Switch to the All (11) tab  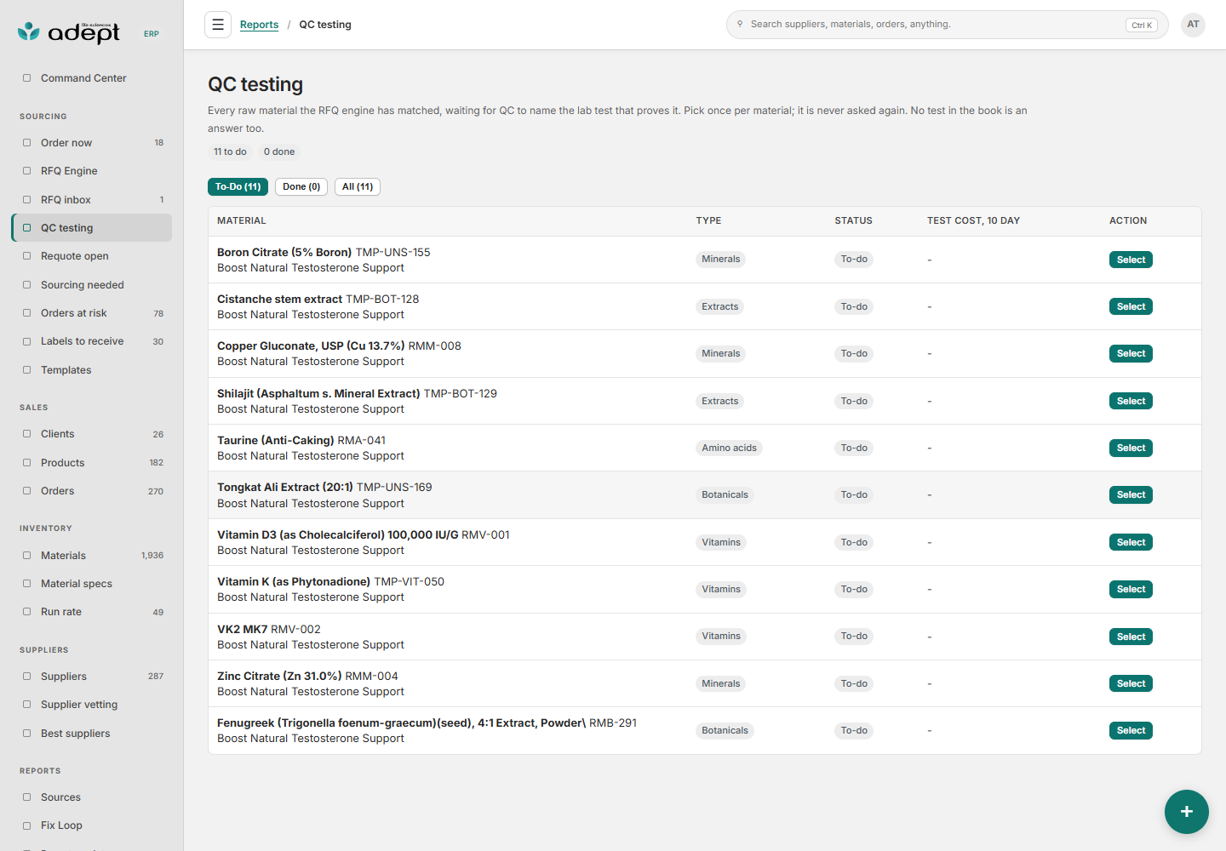(358, 187)
